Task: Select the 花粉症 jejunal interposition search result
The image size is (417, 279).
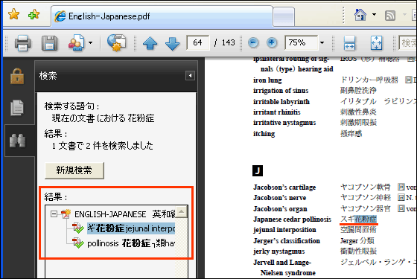Action: pyautogui.click(x=131, y=228)
